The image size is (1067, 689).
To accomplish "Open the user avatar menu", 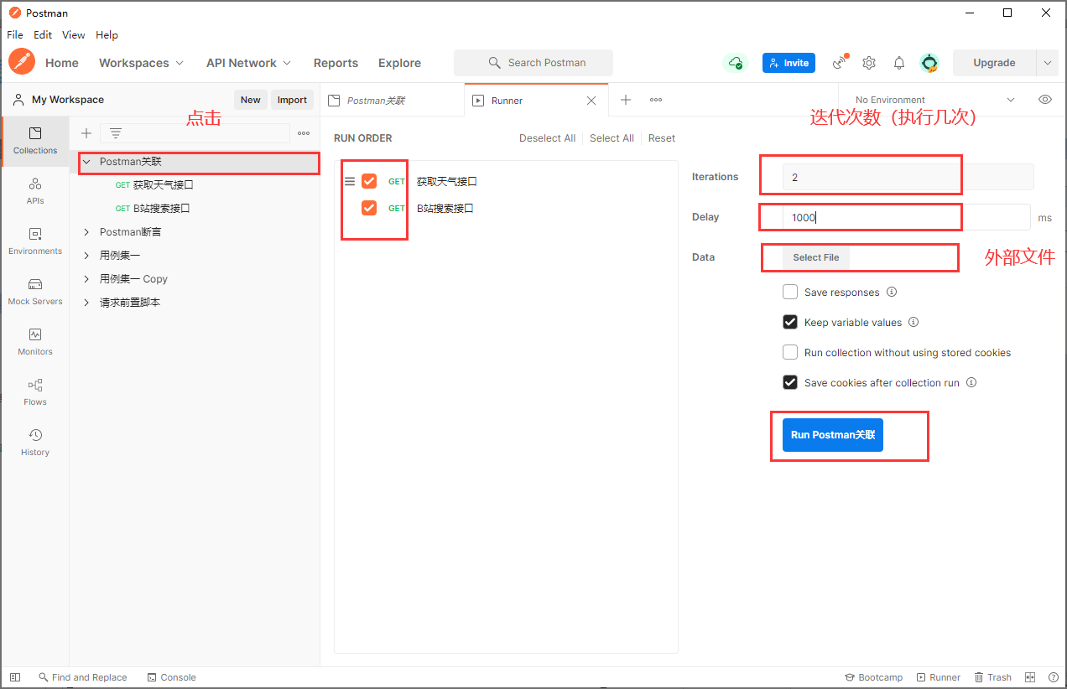I will [929, 63].
